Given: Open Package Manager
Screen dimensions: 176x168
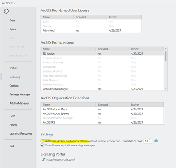Looking at the screenshot, I should pos(20,95).
